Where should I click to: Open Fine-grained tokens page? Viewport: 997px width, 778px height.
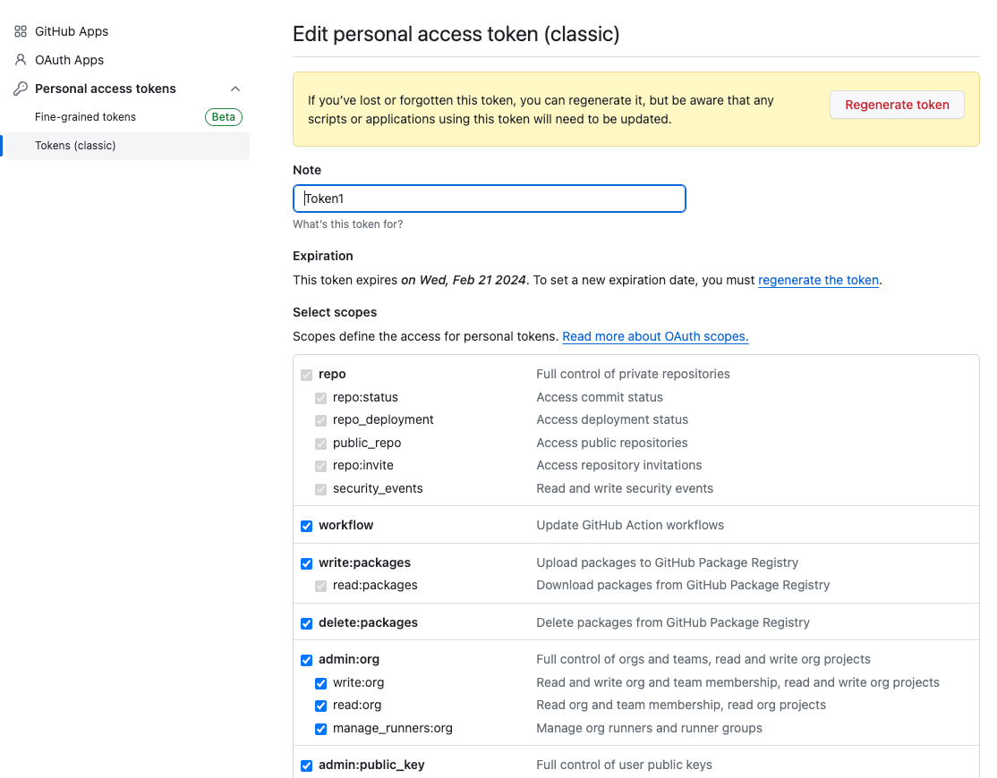click(85, 117)
